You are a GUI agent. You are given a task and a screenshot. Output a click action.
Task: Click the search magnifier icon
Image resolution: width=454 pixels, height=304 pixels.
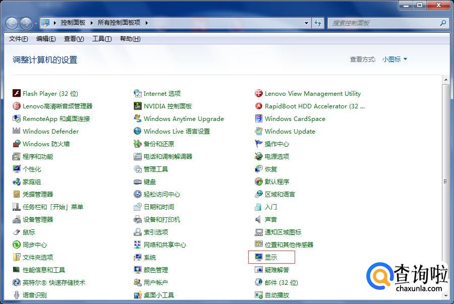(x=443, y=23)
